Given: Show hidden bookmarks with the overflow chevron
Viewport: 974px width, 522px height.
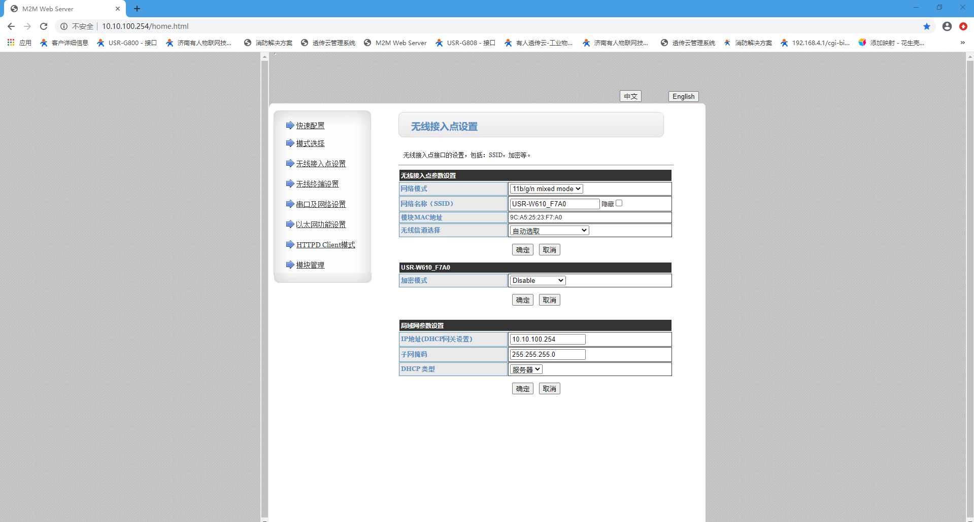Looking at the screenshot, I should tap(962, 43).
